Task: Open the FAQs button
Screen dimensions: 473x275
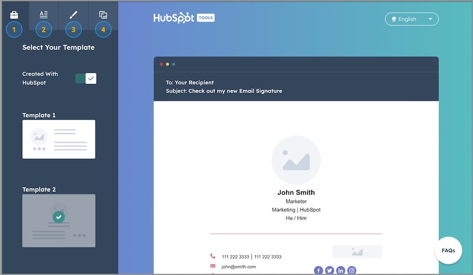Action: [x=448, y=250]
